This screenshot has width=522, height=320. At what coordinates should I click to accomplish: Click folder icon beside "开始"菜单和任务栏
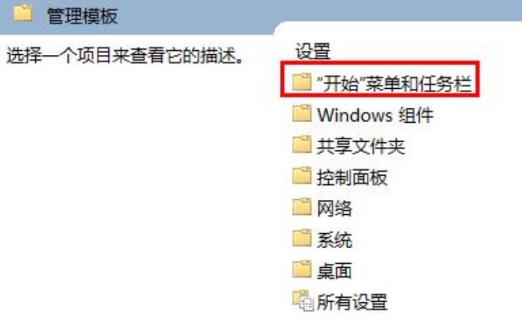coord(302,82)
